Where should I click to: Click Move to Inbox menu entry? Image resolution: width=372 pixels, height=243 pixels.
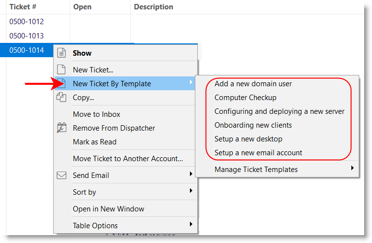coord(96,114)
